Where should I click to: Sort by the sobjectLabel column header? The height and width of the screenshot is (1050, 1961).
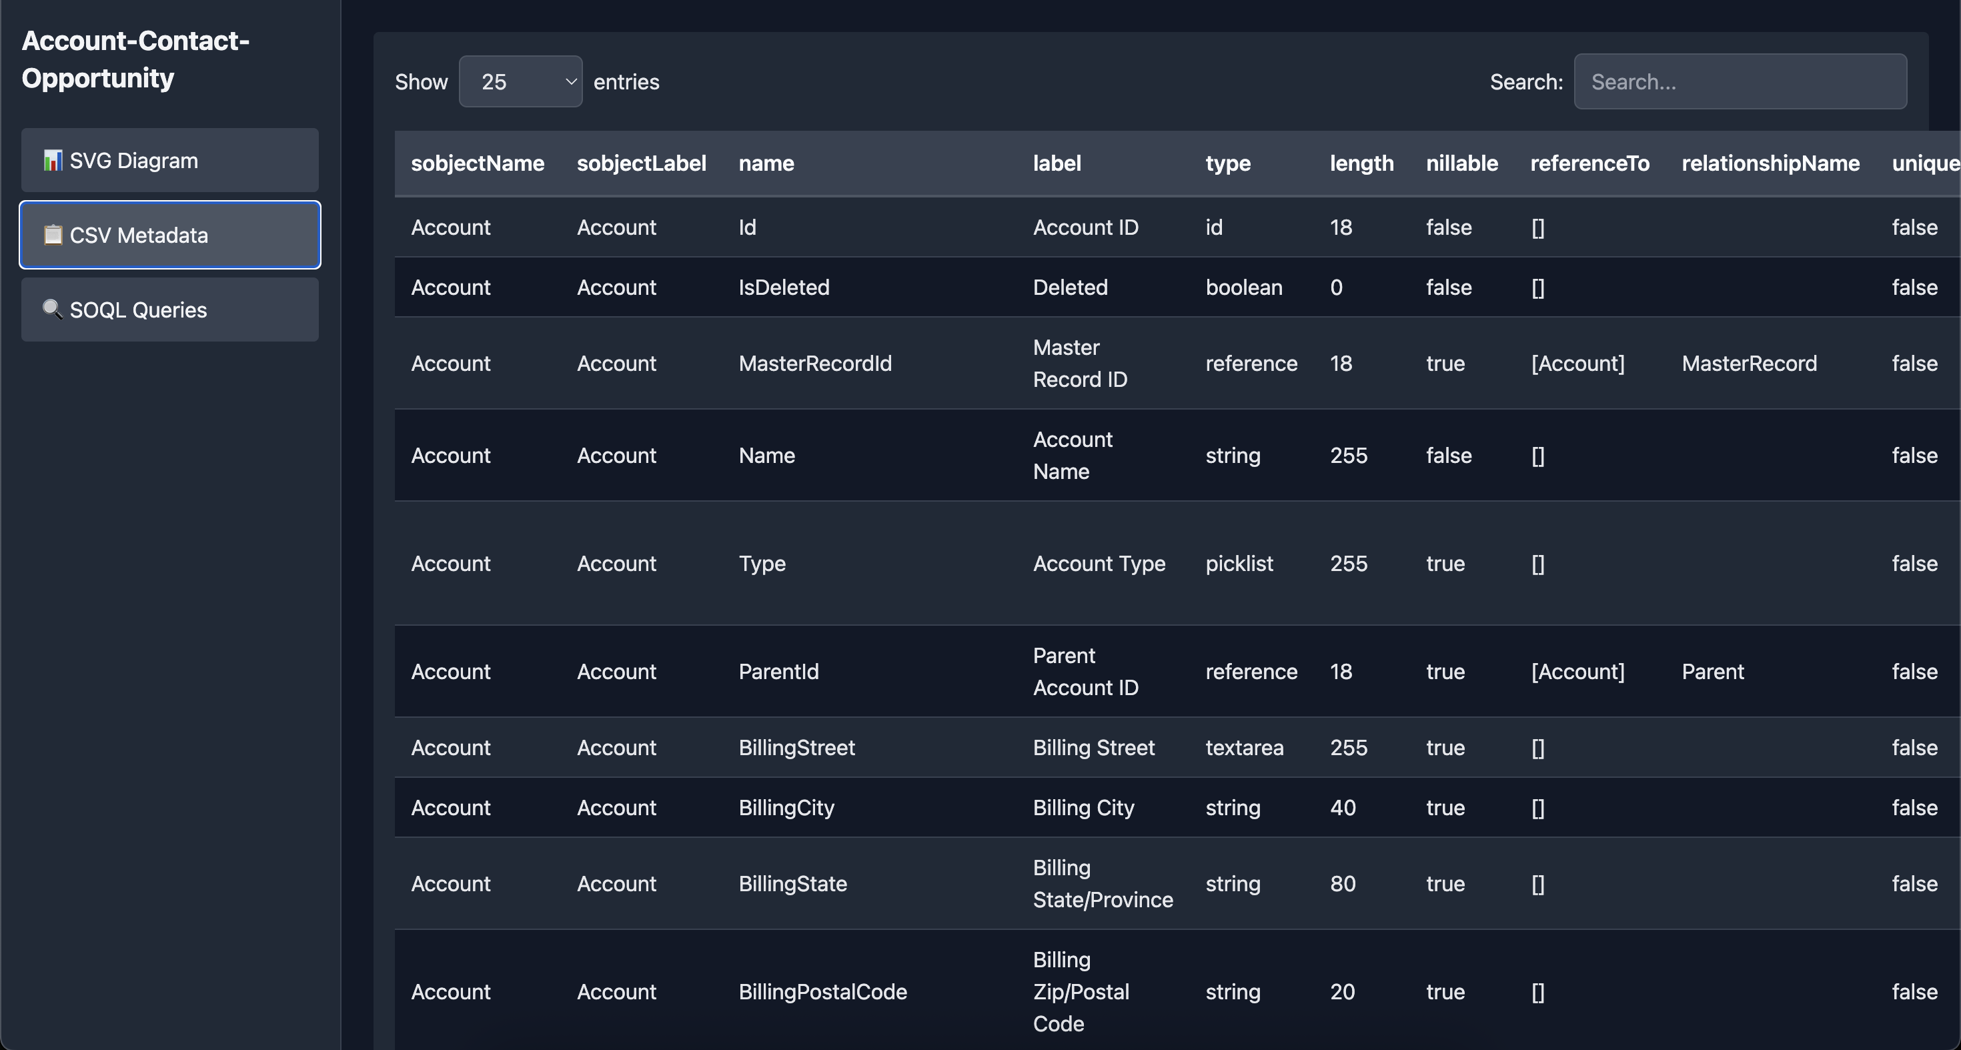pyautogui.click(x=641, y=163)
